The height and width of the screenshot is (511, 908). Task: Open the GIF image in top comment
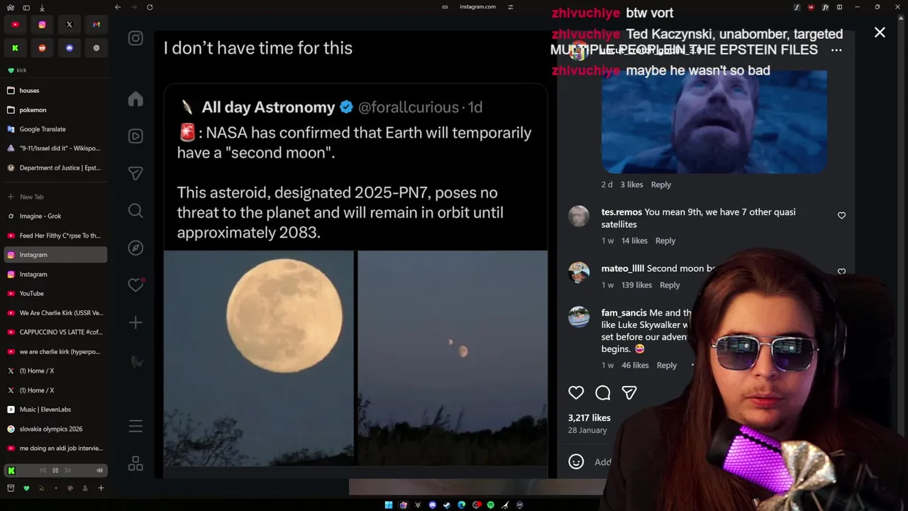point(714,121)
